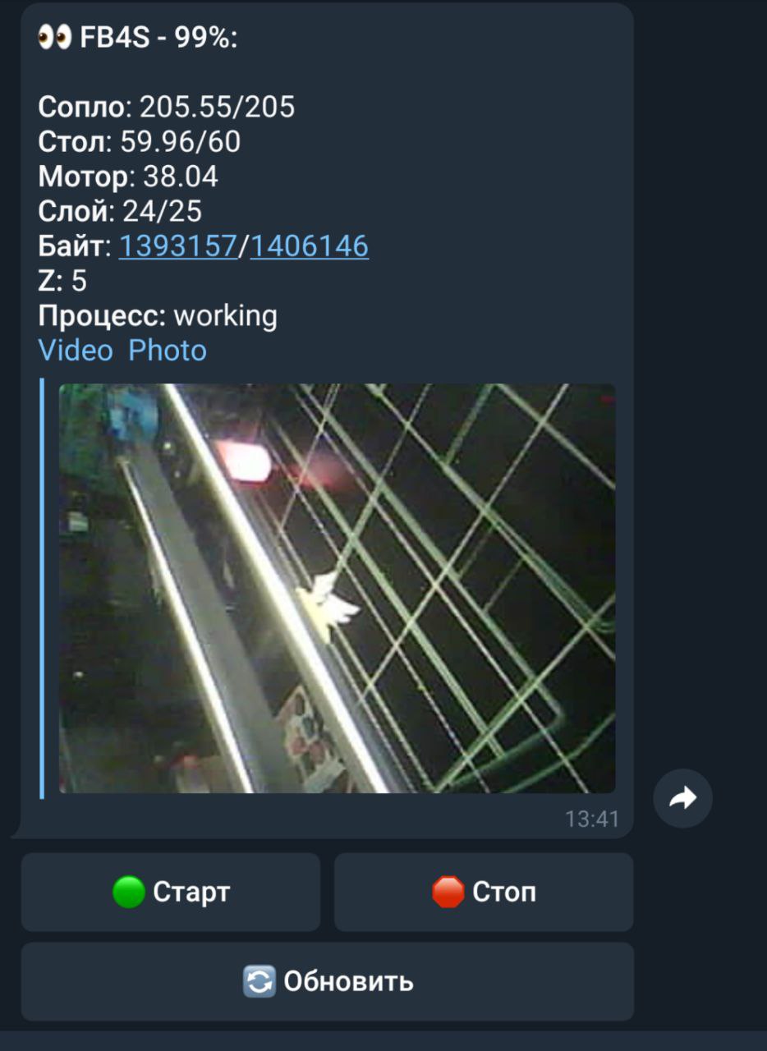Click the 13:41 message timestamp
Screen dimensions: 767x1051
pyautogui.click(x=592, y=819)
